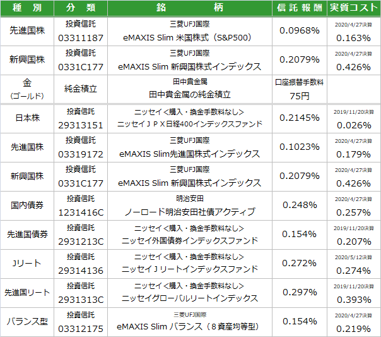Viewport: 381px width, 337px height.
Task: Select fund code 03311187
Action: coord(81,37)
